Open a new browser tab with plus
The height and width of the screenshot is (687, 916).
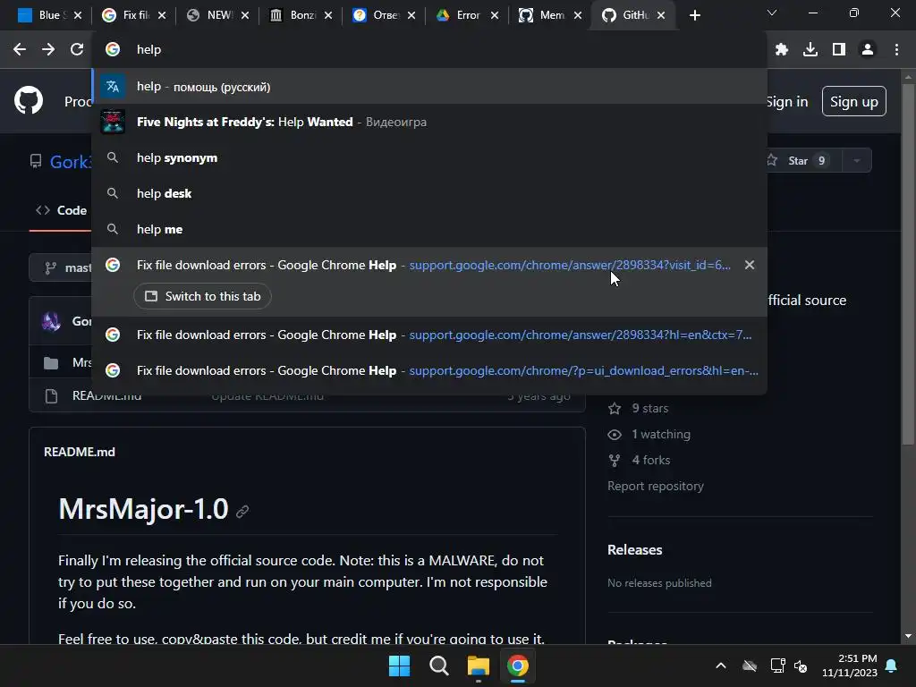tap(694, 15)
